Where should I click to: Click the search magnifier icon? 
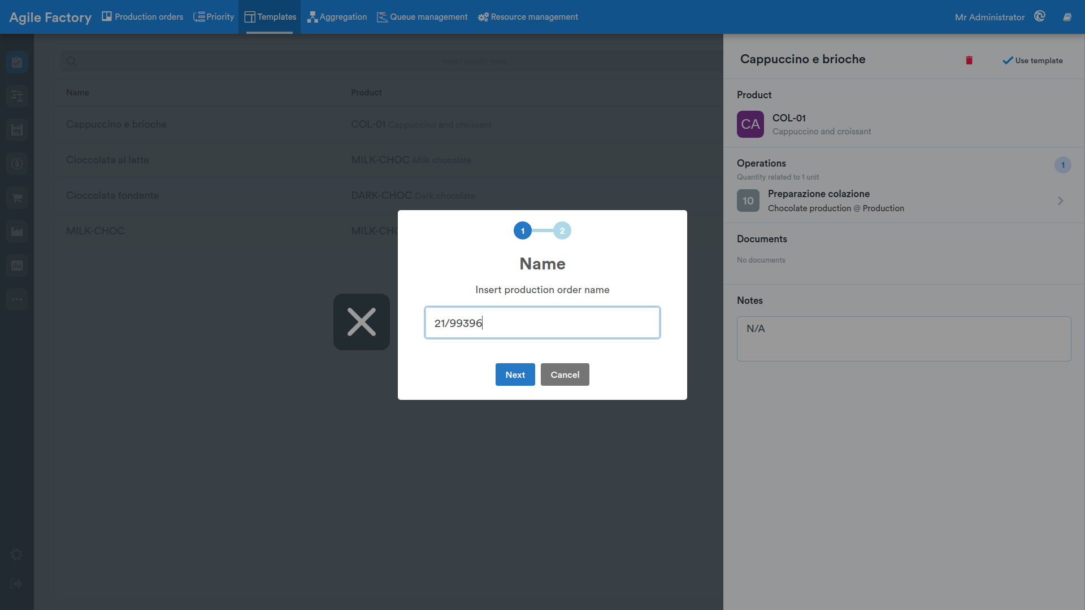coord(71,61)
